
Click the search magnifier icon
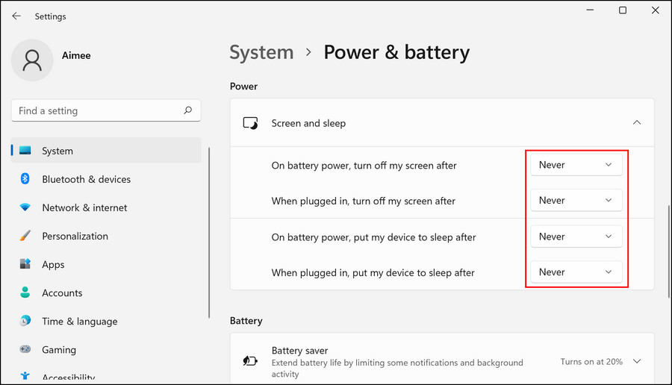point(188,110)
